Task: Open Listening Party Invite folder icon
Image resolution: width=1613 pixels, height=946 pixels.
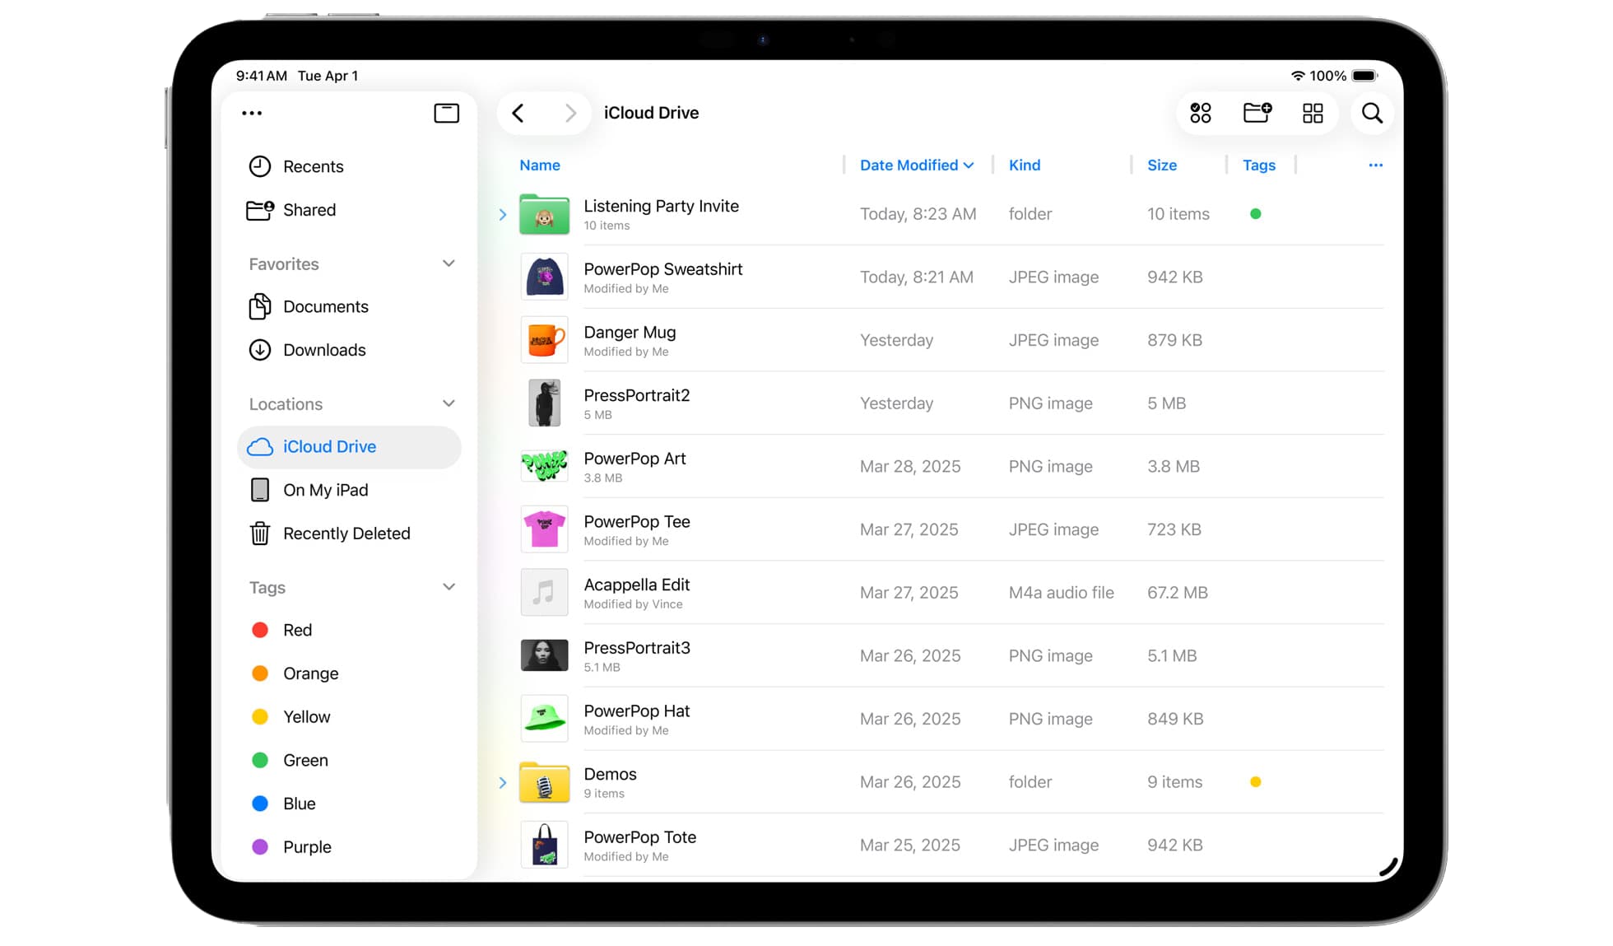Action: click(x=544, y=214)
